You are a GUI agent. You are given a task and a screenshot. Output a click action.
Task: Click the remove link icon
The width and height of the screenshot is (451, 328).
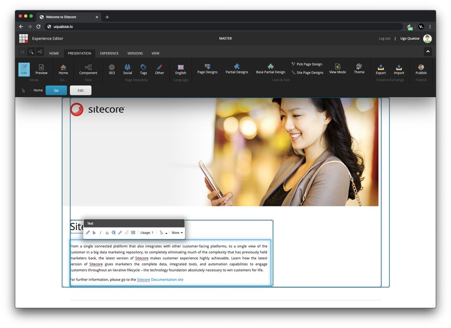coord(127,233)
